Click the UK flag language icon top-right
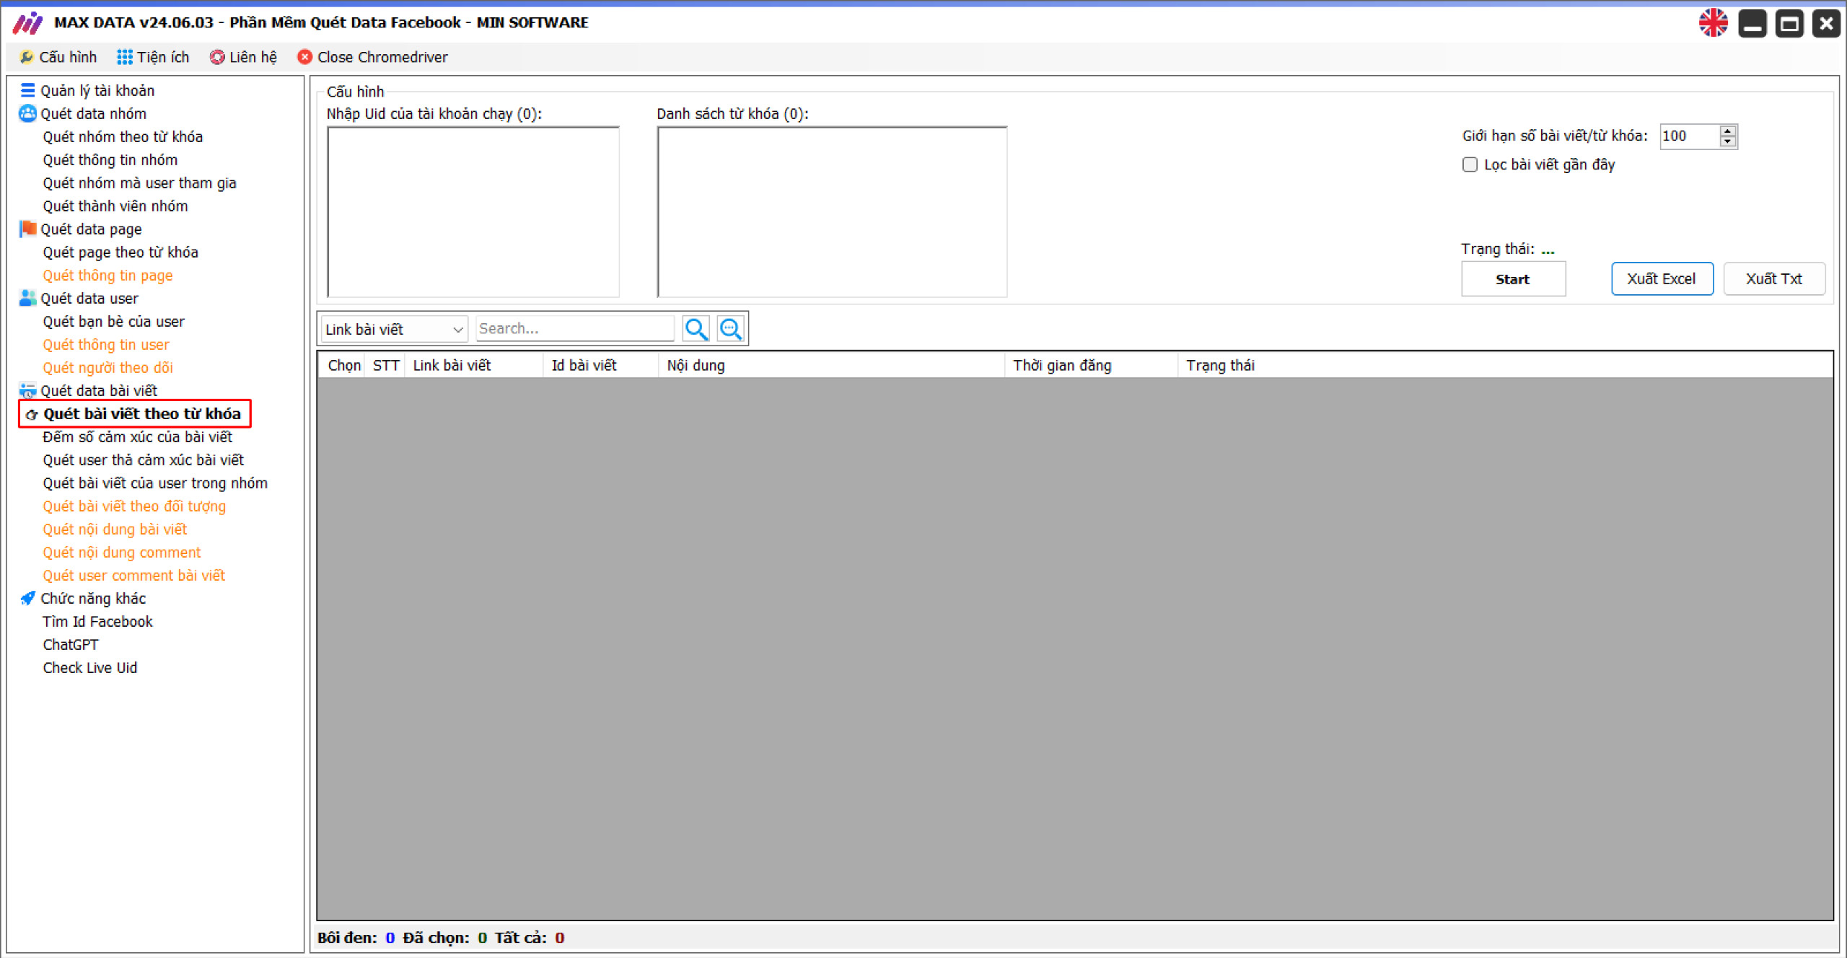Image resolution: width=1847 pixels, height=958 pixels. click(x=1715, y=21)
